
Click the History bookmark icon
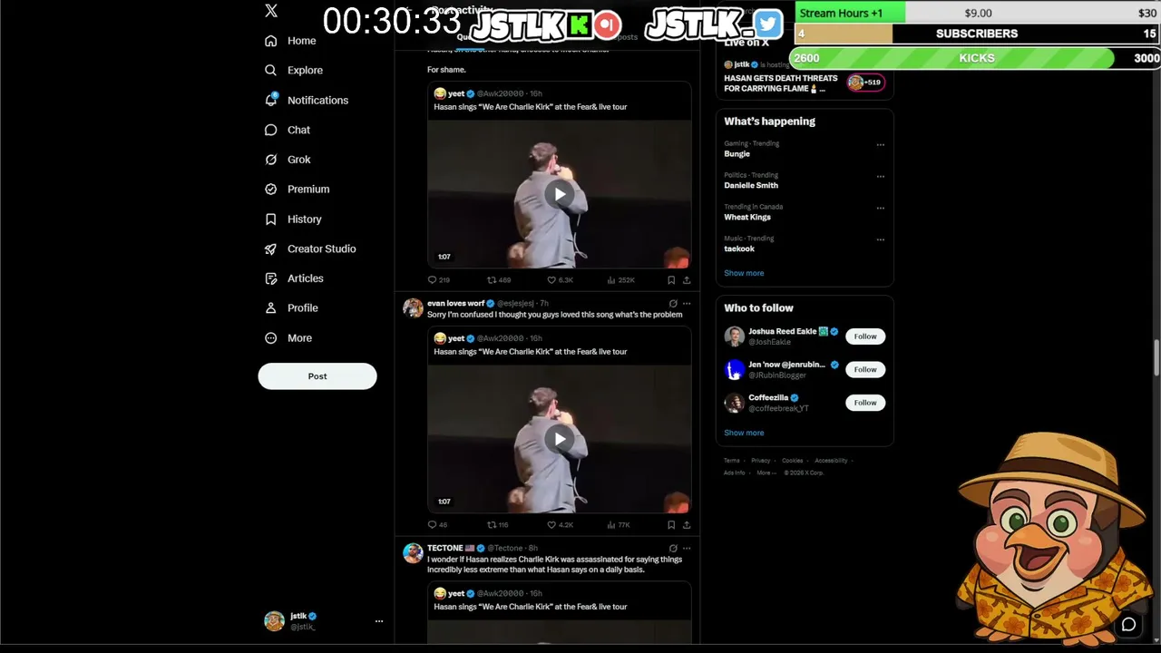click(270, 219)
